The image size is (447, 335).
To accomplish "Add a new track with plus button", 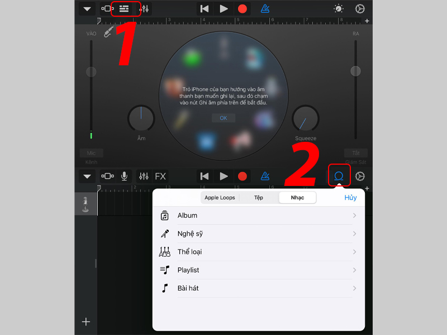I will (86, 322).
